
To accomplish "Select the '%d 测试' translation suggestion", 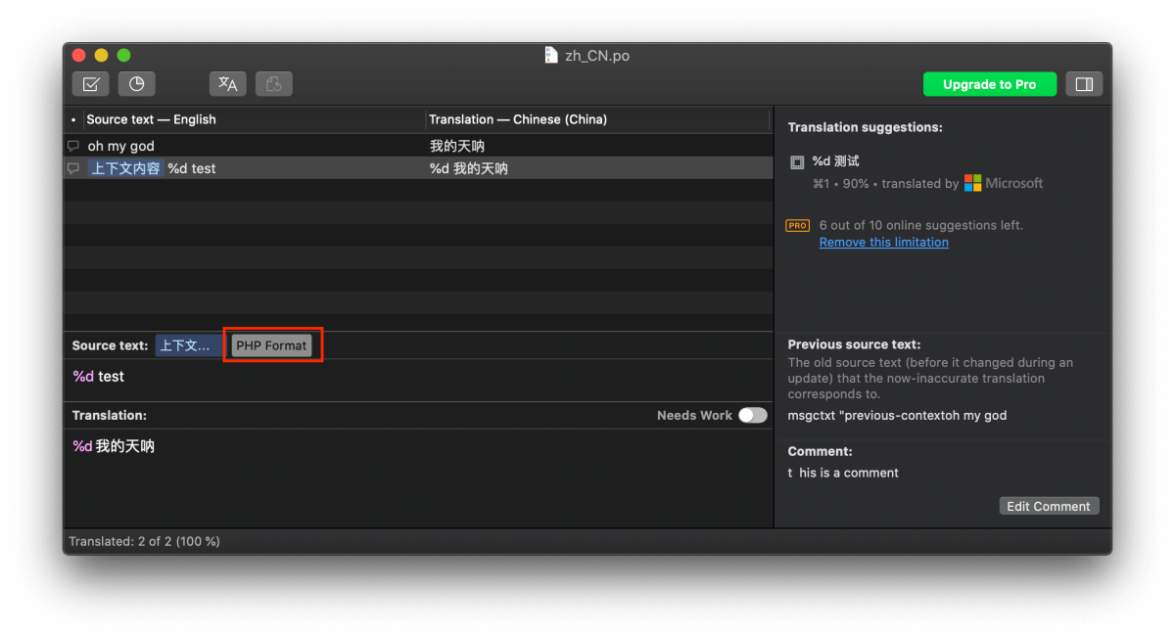I will pos(836,161).
